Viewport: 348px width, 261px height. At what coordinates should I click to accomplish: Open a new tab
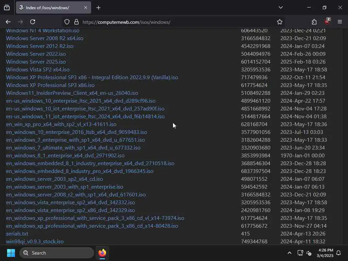98,8
